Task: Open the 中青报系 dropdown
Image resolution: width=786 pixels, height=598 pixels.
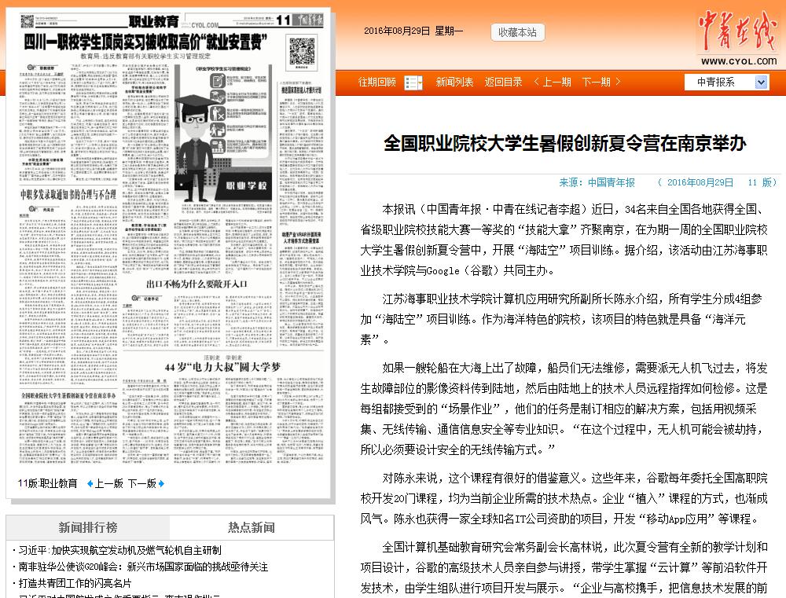Action: (x=725, y=83)
